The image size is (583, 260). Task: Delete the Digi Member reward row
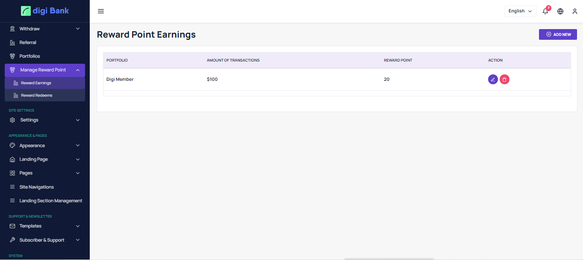(504, 80)
